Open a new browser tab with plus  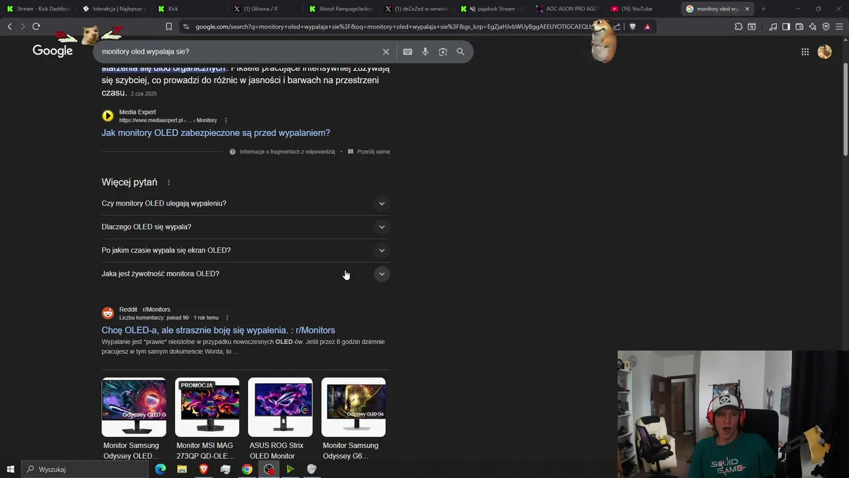coord(763,9)
